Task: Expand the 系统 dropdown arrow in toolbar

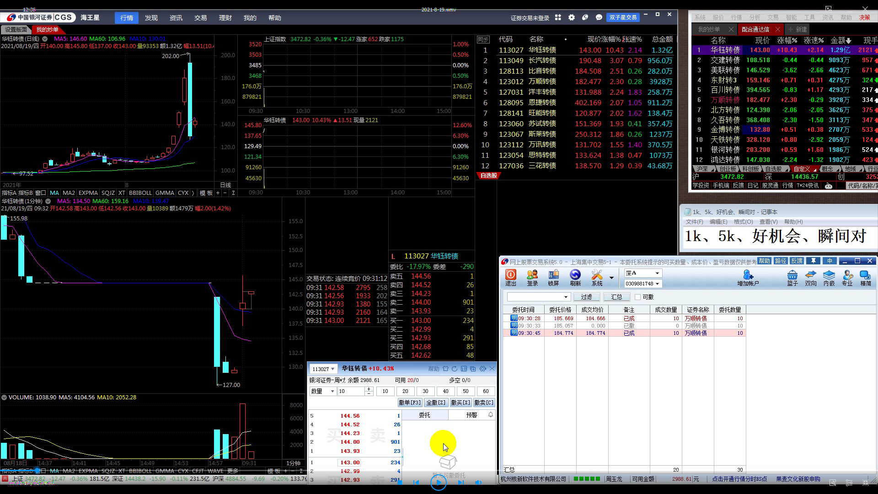Action: pyautogui.click(x=611, y=278)
